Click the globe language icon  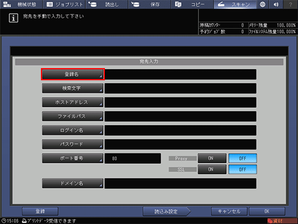pos(262,4)
